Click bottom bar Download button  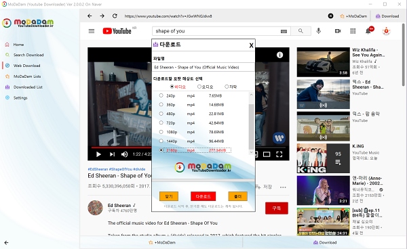pyautogui.click(x=325, y=242)
